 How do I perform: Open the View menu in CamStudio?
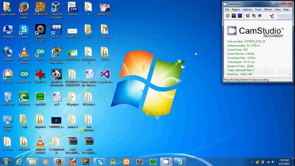pyautogui.click(x=277, y=9)
